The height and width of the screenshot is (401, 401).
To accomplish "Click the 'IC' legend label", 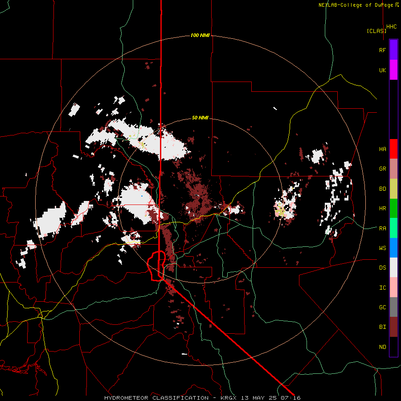I will coord(382,287).
